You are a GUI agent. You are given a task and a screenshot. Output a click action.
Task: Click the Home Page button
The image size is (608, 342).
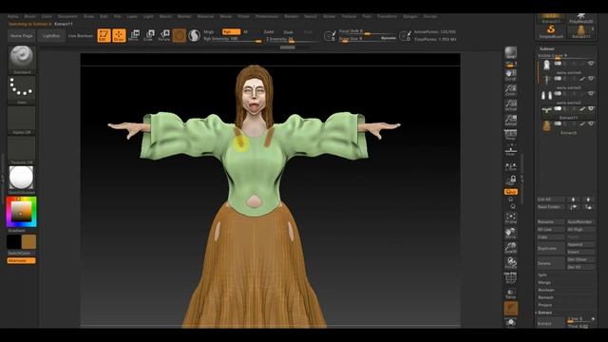click(x=21, y=36)
